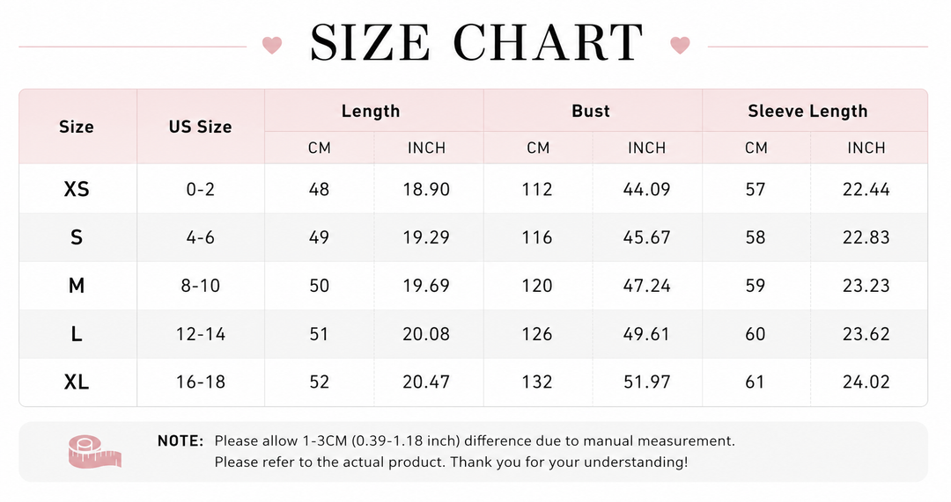Click the bust value 47.24 inch

(x=646, y=285)
